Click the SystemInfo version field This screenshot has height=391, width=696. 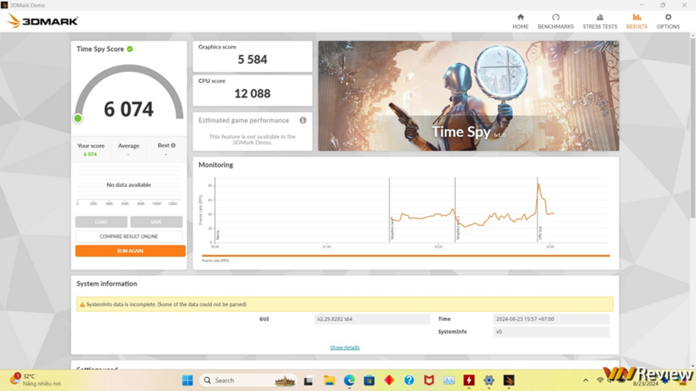[551, 332]
